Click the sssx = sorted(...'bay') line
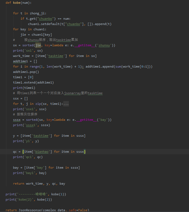The width and height of the screenshot is (189, 212). click(62, 120)
